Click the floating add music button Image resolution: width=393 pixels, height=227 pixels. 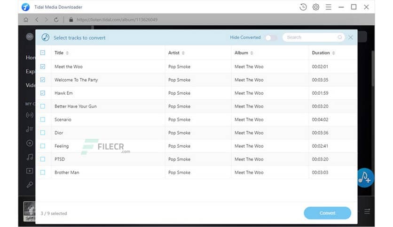pos(365,178)
